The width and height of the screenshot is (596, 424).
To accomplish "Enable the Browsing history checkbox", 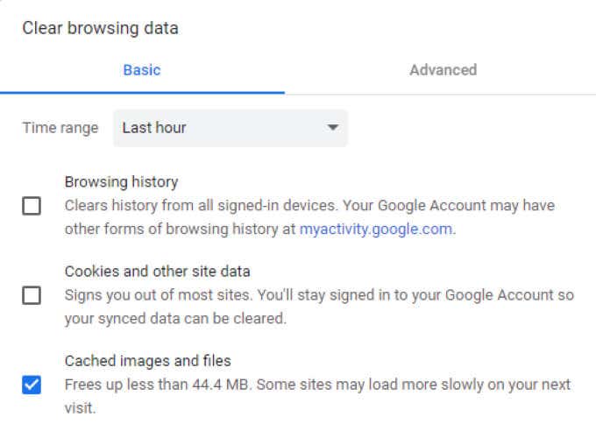I will (x=32, y=207).
